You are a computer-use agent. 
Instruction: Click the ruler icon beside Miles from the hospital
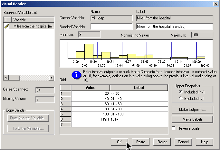[7, 26]
